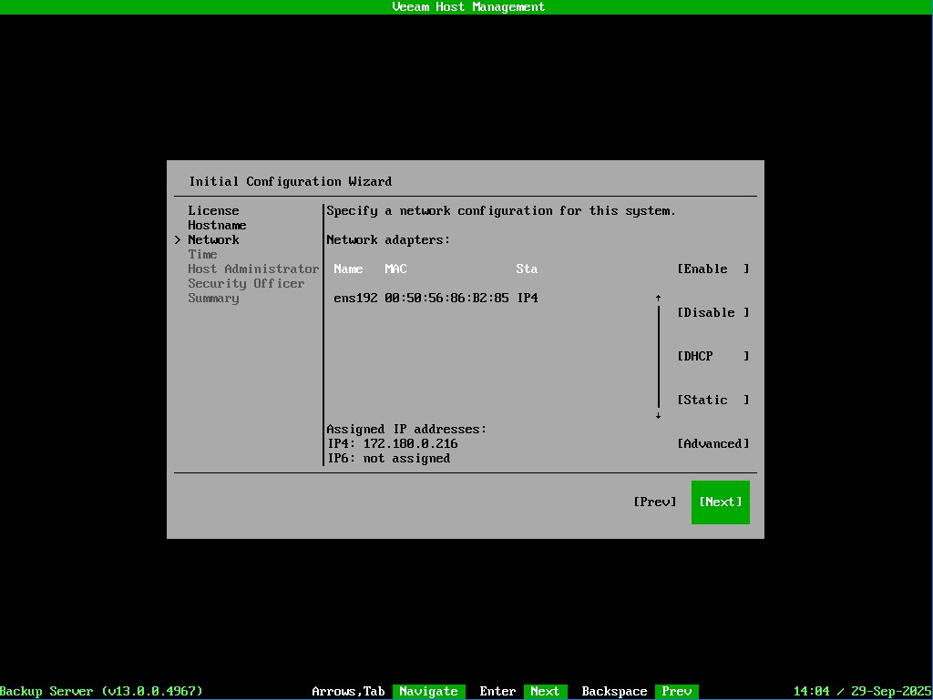Image resolution: width=933 pixels, height=700 pixels.
Task: Disable the selected network adapter
Action: pos(713,313)
